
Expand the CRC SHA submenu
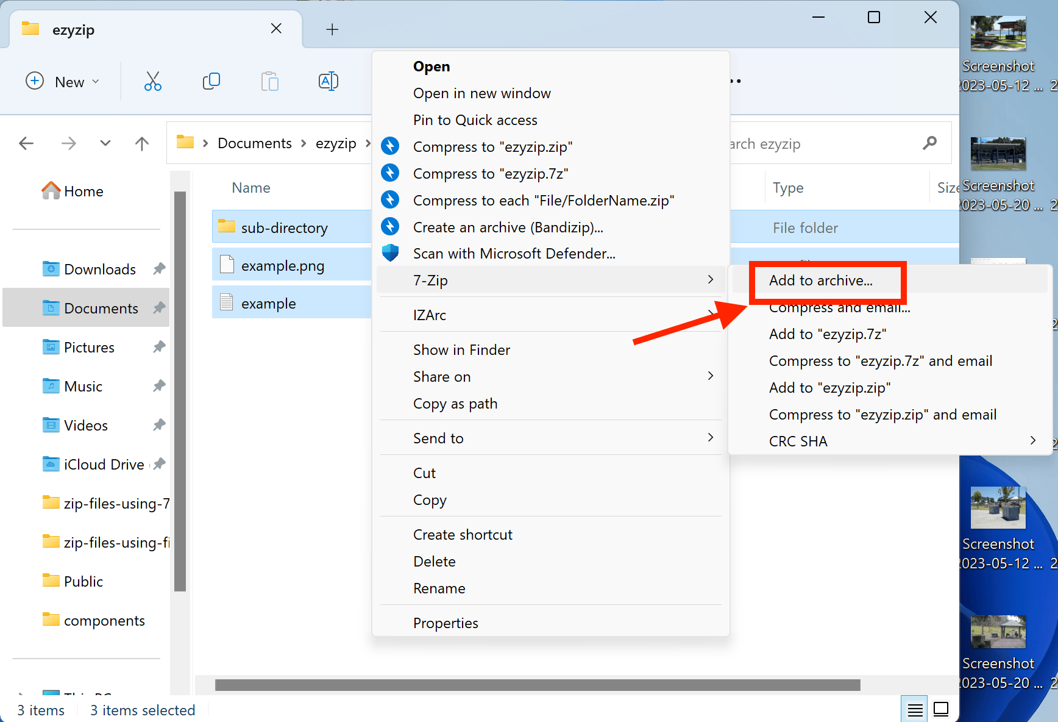click(x=1032, y=440)
